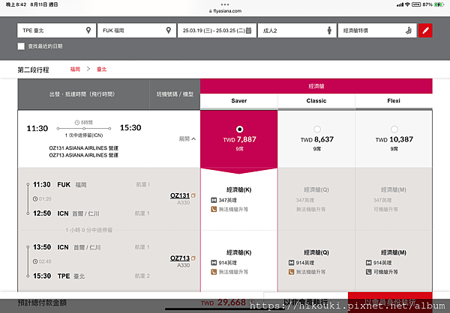The width and height of the screenshot is (450, 313).
Task: Select the Flexi TWD 10,387 fare radio
Action: coord(394,130)
